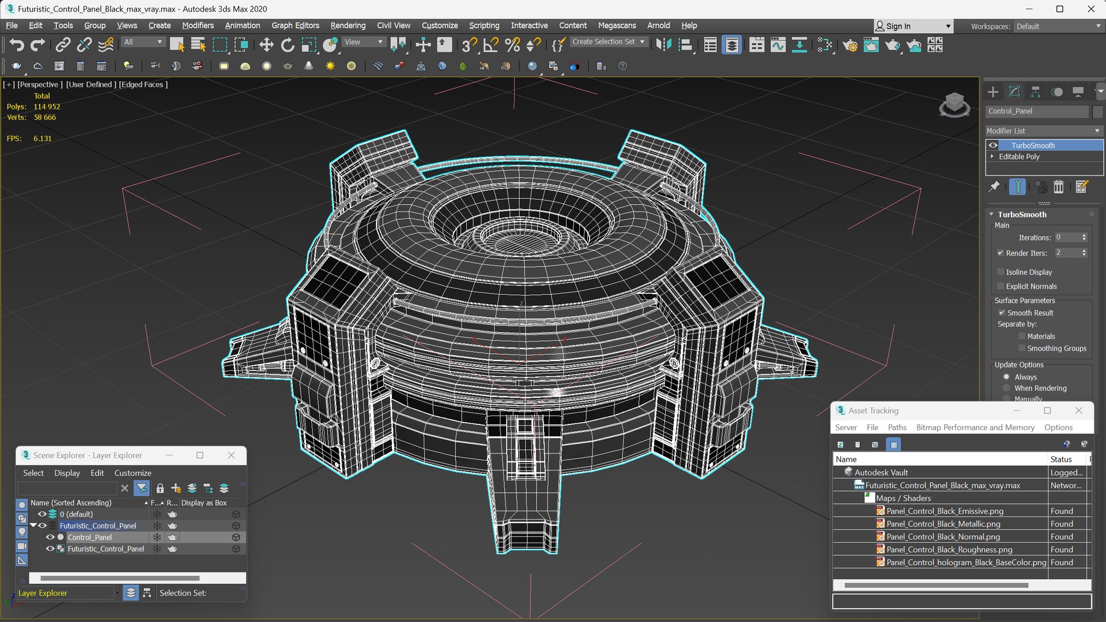Viewport: 1106px width, 622px height.
Task: Click the Mirror tool icon
Action: click(x=663, y=44)
